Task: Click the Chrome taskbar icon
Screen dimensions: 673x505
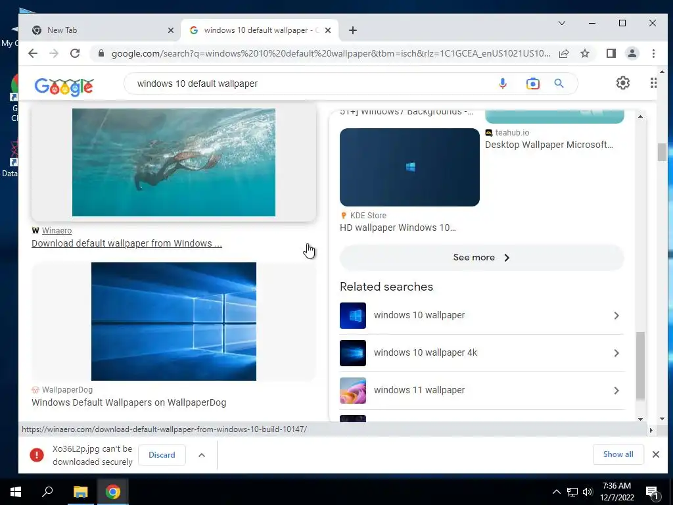Action: 112,492
